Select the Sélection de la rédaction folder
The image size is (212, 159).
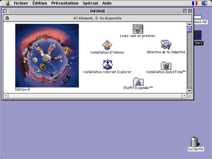[166, 45]
